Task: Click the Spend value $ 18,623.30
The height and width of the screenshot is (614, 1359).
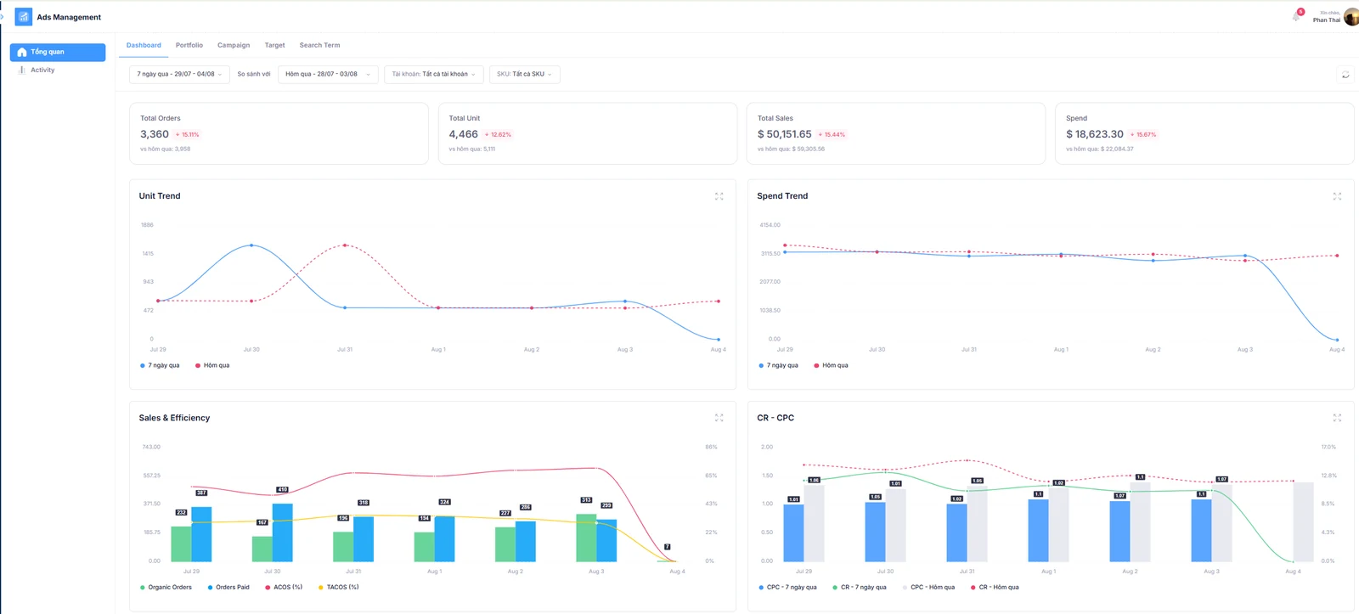Action: (x=1095, y=134)
